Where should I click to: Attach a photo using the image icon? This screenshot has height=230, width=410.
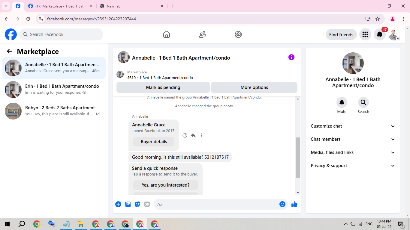128,204
